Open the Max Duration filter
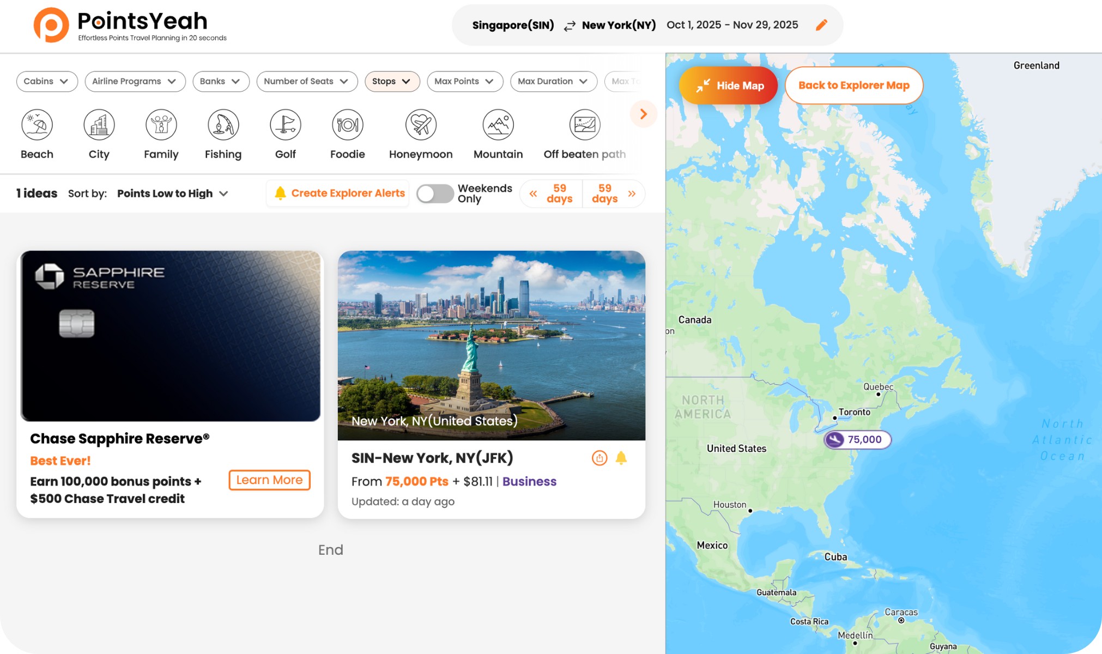 pyautogui.click(x=554, y=81)
